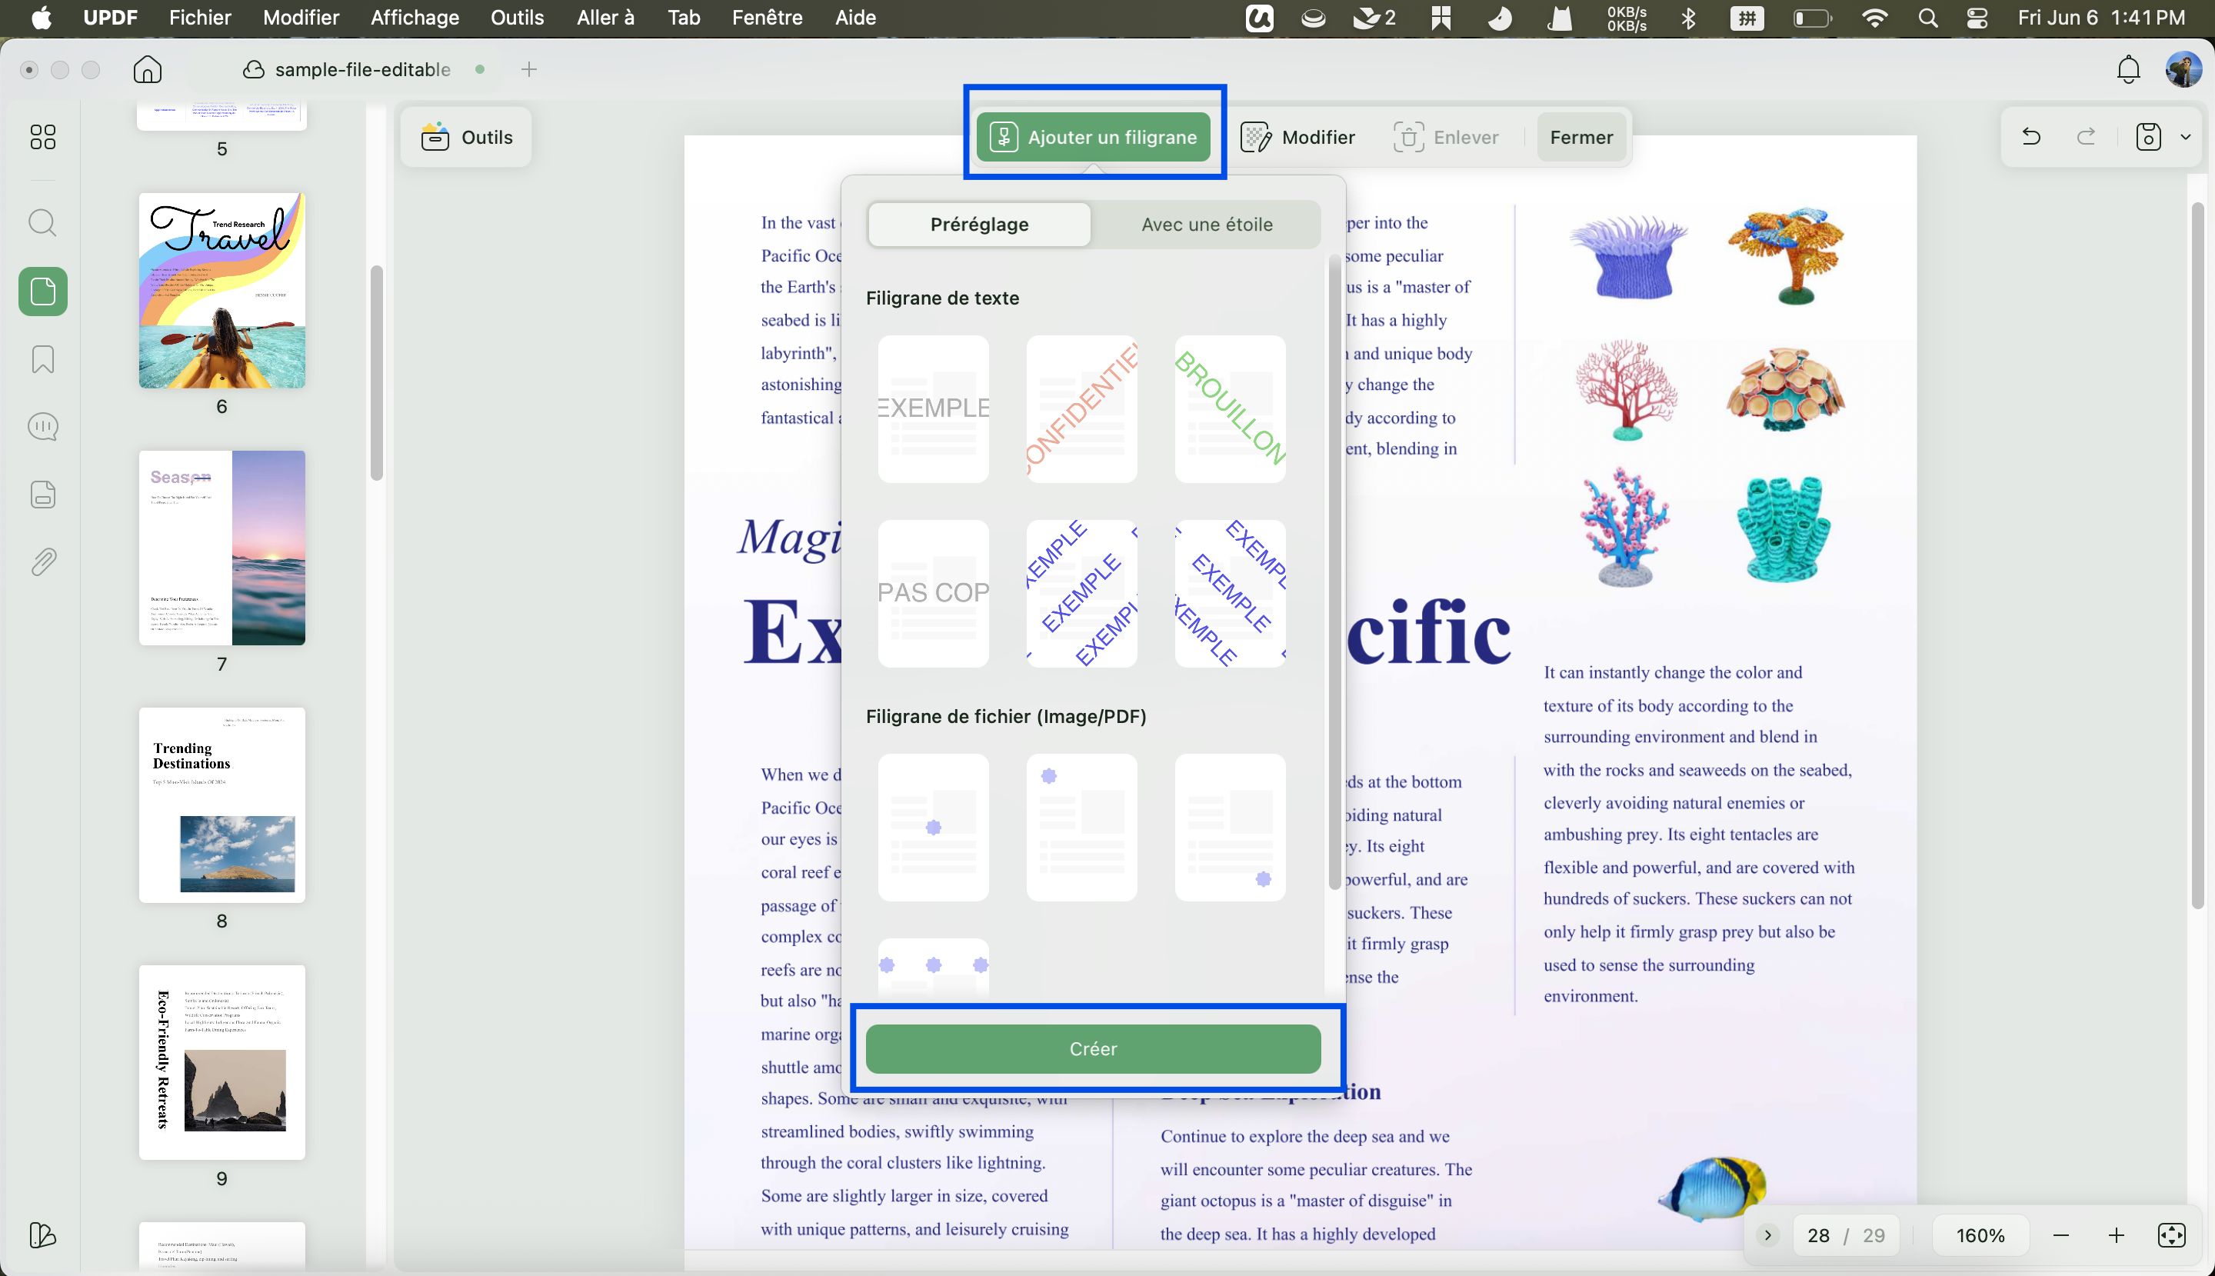Screen dimensions: 2215x1276
Task: Click the search icon in left sidebar
Action: point(42,222)
